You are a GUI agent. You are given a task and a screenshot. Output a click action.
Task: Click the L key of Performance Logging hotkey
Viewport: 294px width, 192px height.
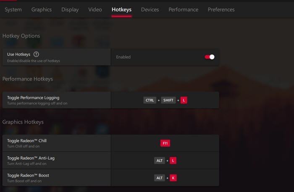pos(184,100)
